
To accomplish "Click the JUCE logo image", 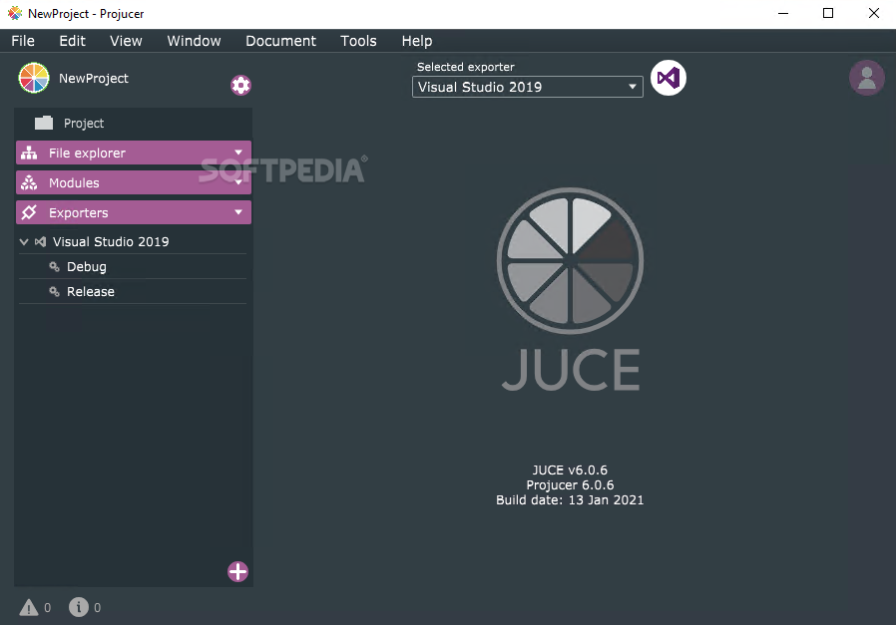I will 571,289.
